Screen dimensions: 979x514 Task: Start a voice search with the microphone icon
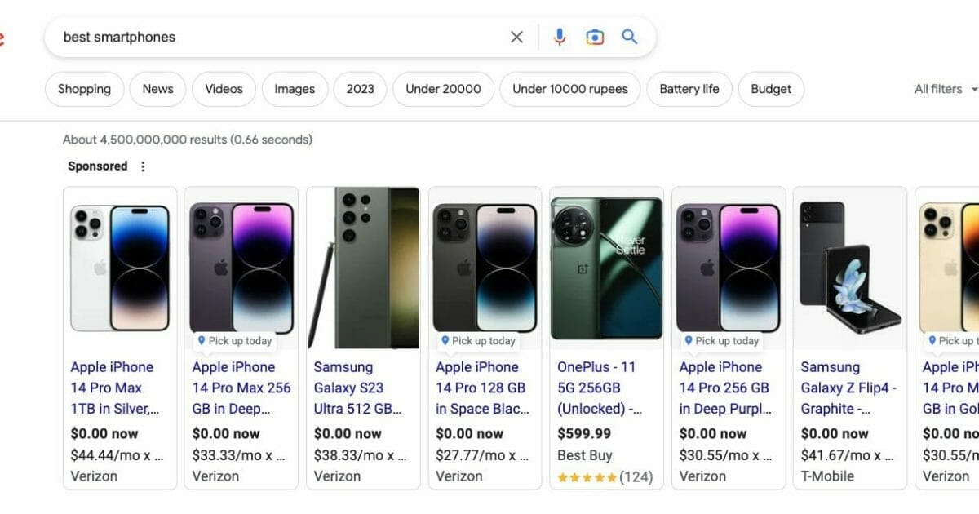(x=559, y=37)
